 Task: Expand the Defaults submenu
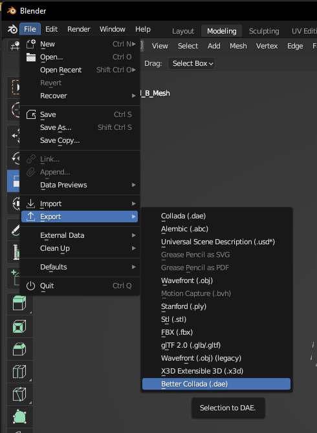point(80,267)
